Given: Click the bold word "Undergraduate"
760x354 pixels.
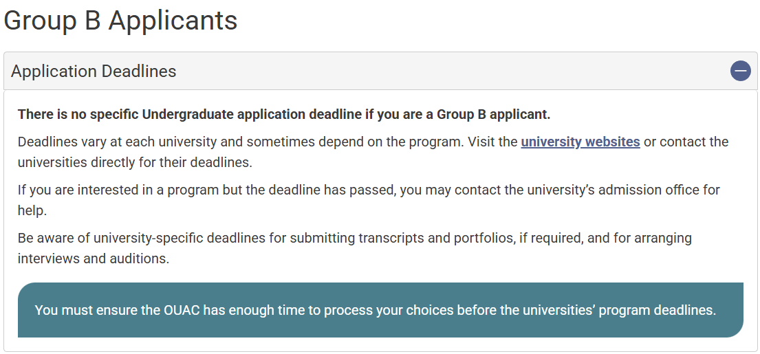Looking at the screenshot, I should (x=187, y=114).
